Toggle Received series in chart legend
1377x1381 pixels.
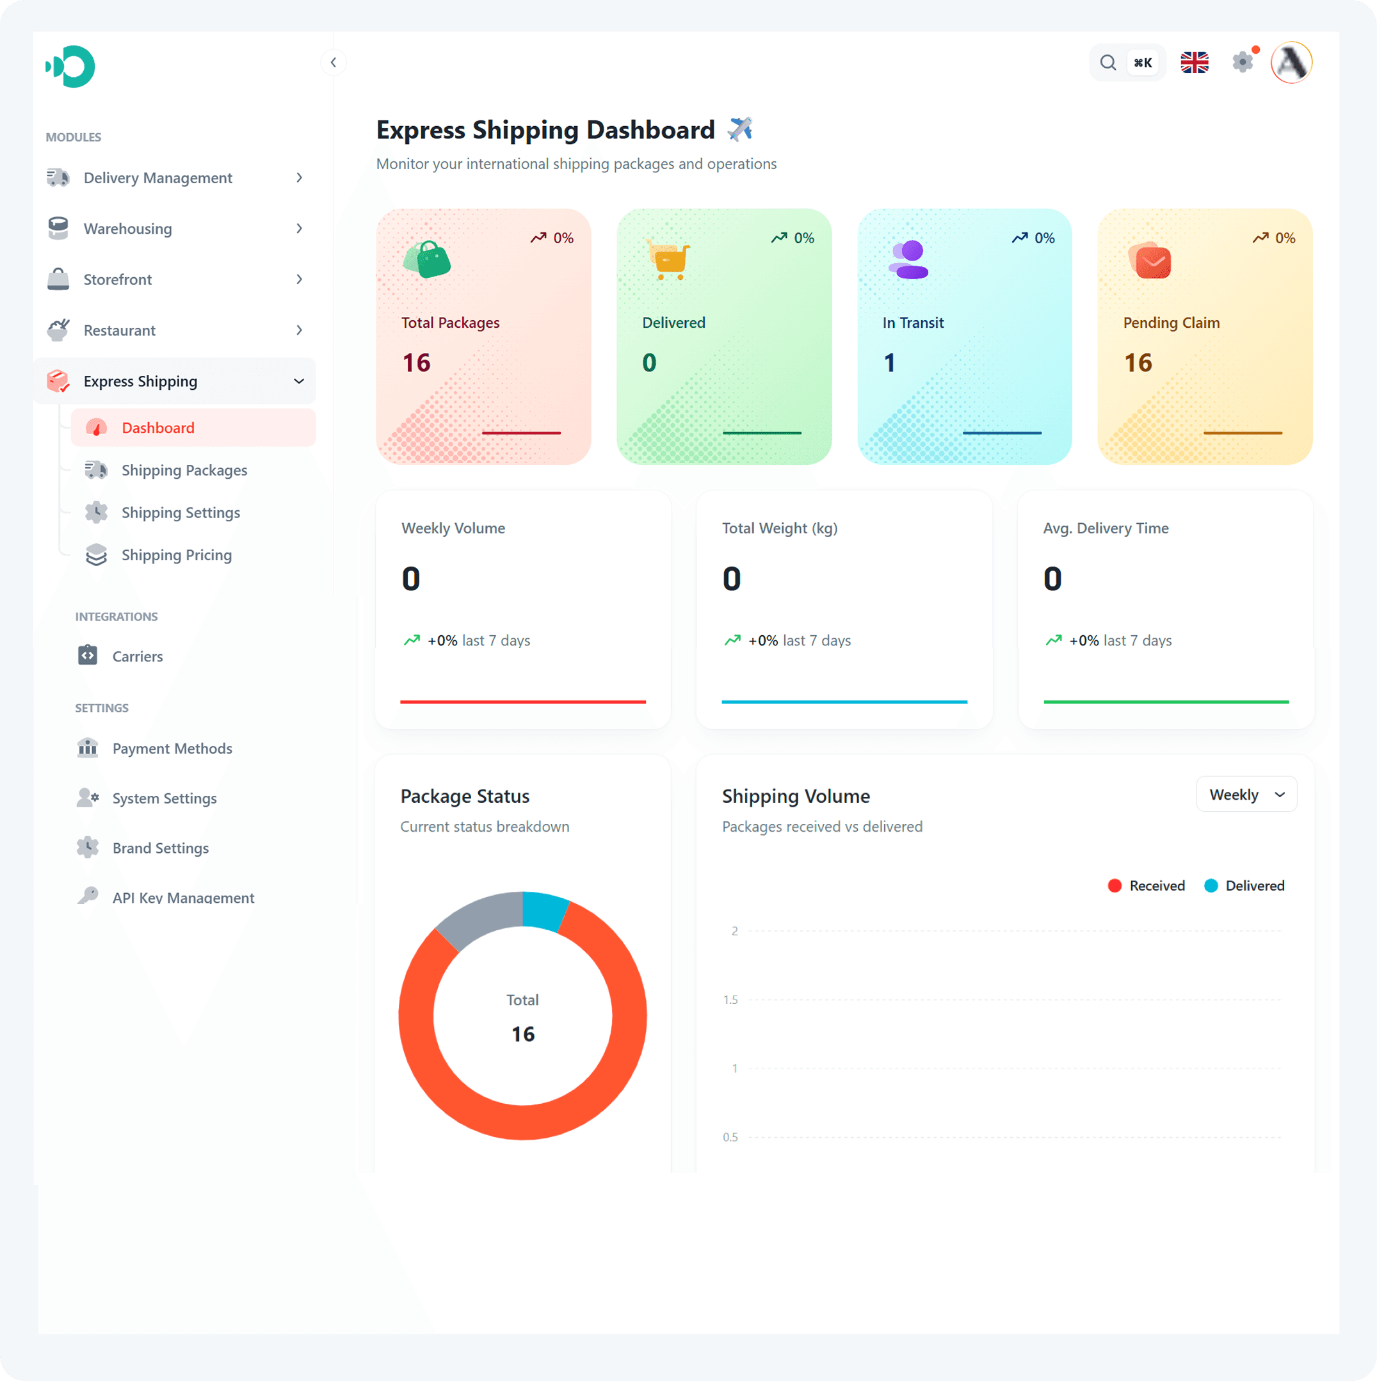point(1146,885)
